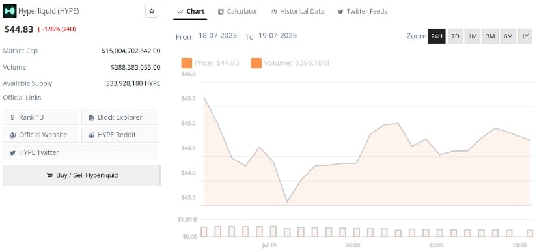This screenshot has width=537, height=252.
Task: Click the Official Links label
Action: [x=22, y=98]
